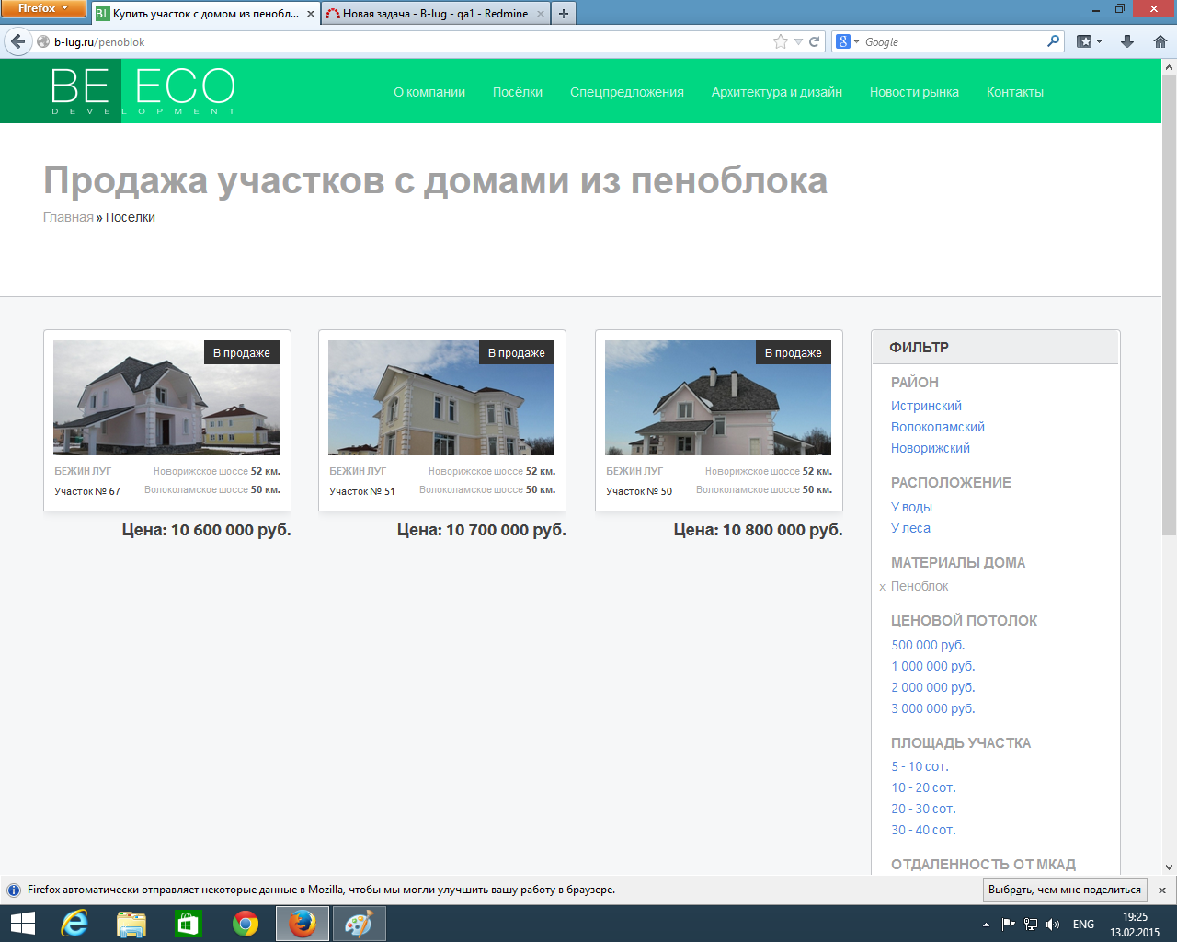Bookmark this page with the star icon

coord(781,41)
